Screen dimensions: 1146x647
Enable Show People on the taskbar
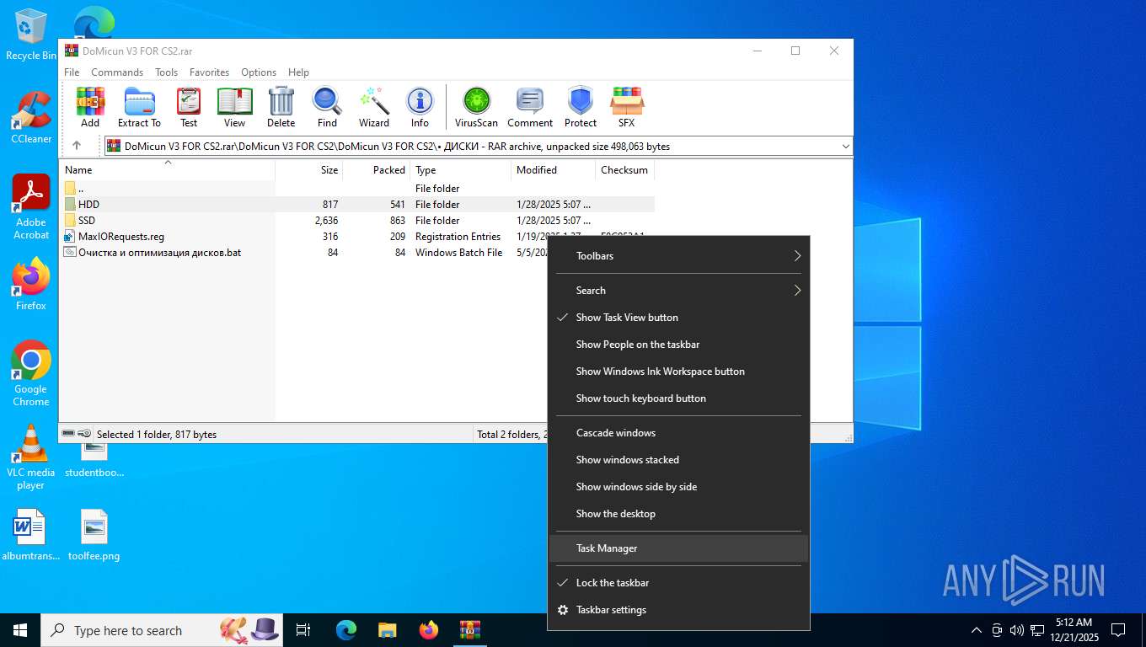[678, 345]
